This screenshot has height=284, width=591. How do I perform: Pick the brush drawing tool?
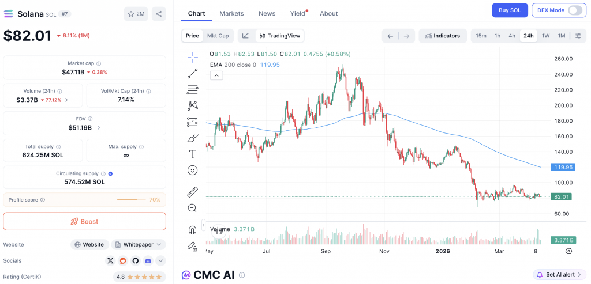point(193,138)
